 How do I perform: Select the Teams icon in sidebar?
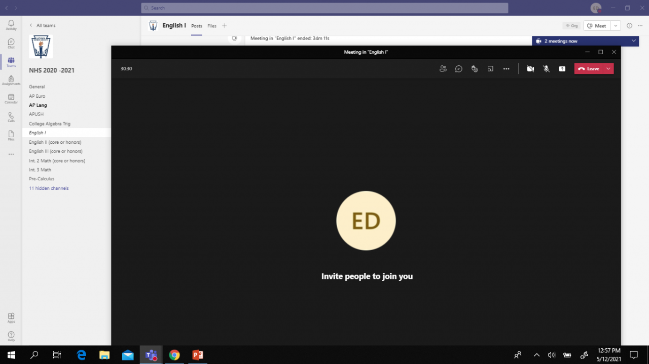(11, 62)
